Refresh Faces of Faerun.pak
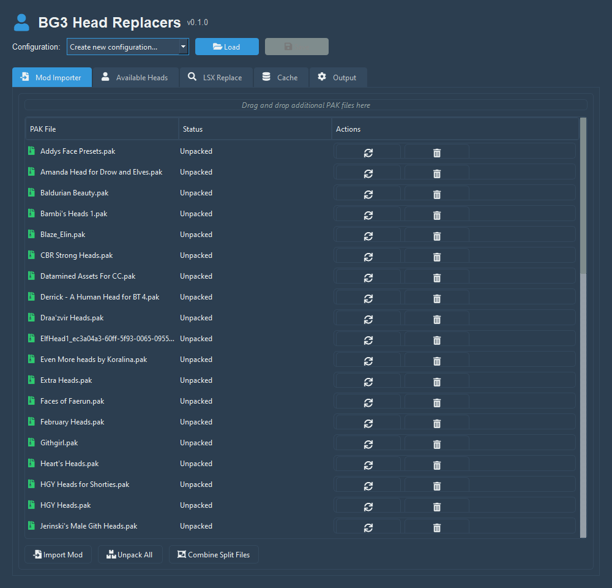The height and width of the screenshot is (588, 612). click(x=368, y=402)
